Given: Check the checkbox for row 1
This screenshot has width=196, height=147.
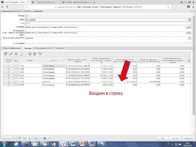Looking at the screenshot, I should point(16,66).
